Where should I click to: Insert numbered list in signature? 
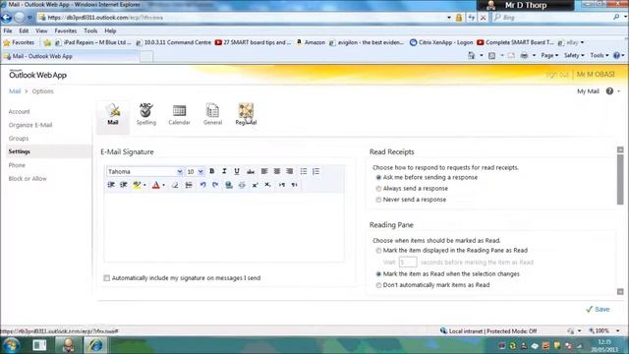click(316, 171)
